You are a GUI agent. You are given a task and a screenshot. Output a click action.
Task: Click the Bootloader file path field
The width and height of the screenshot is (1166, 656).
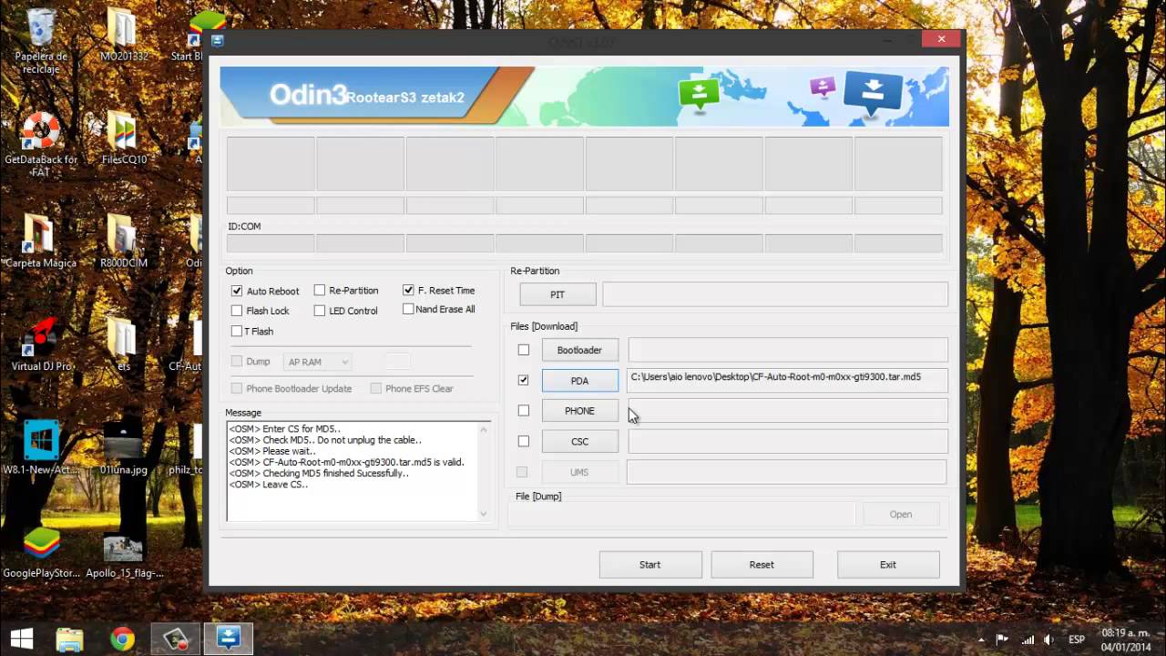[787, 350]
